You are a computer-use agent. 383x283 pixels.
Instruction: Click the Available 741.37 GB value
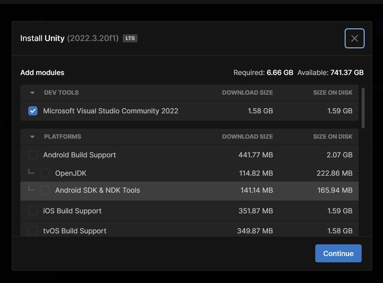click(347, 72)
